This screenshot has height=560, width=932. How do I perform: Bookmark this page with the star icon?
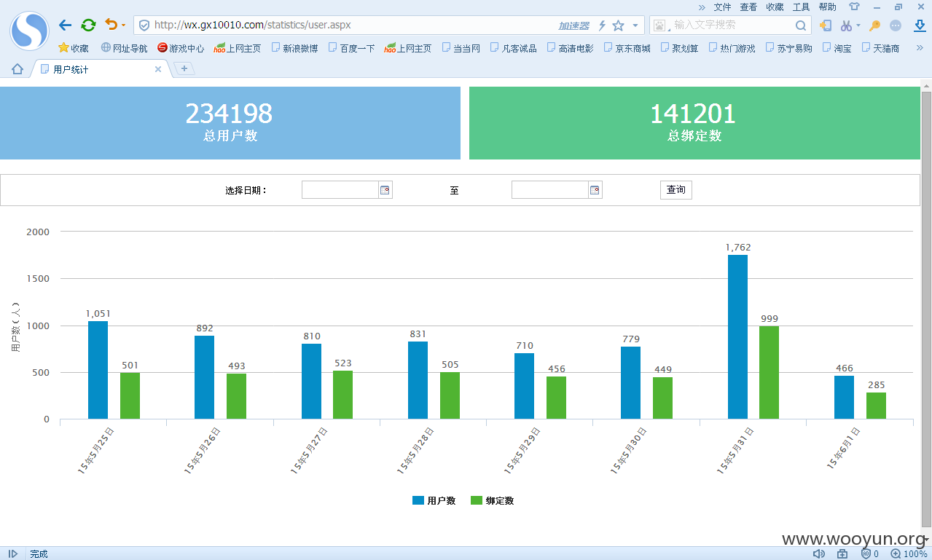618,25
